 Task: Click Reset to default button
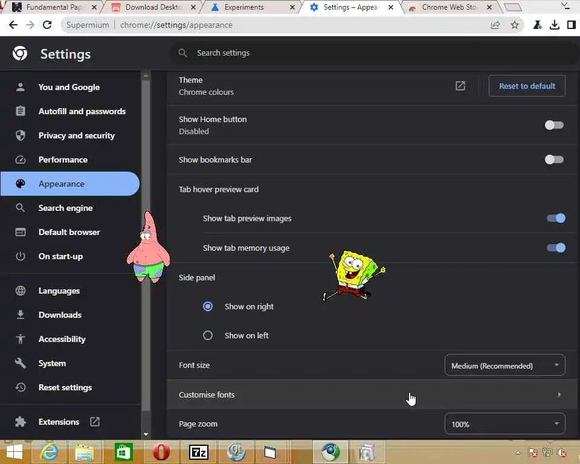coord(527,86)
